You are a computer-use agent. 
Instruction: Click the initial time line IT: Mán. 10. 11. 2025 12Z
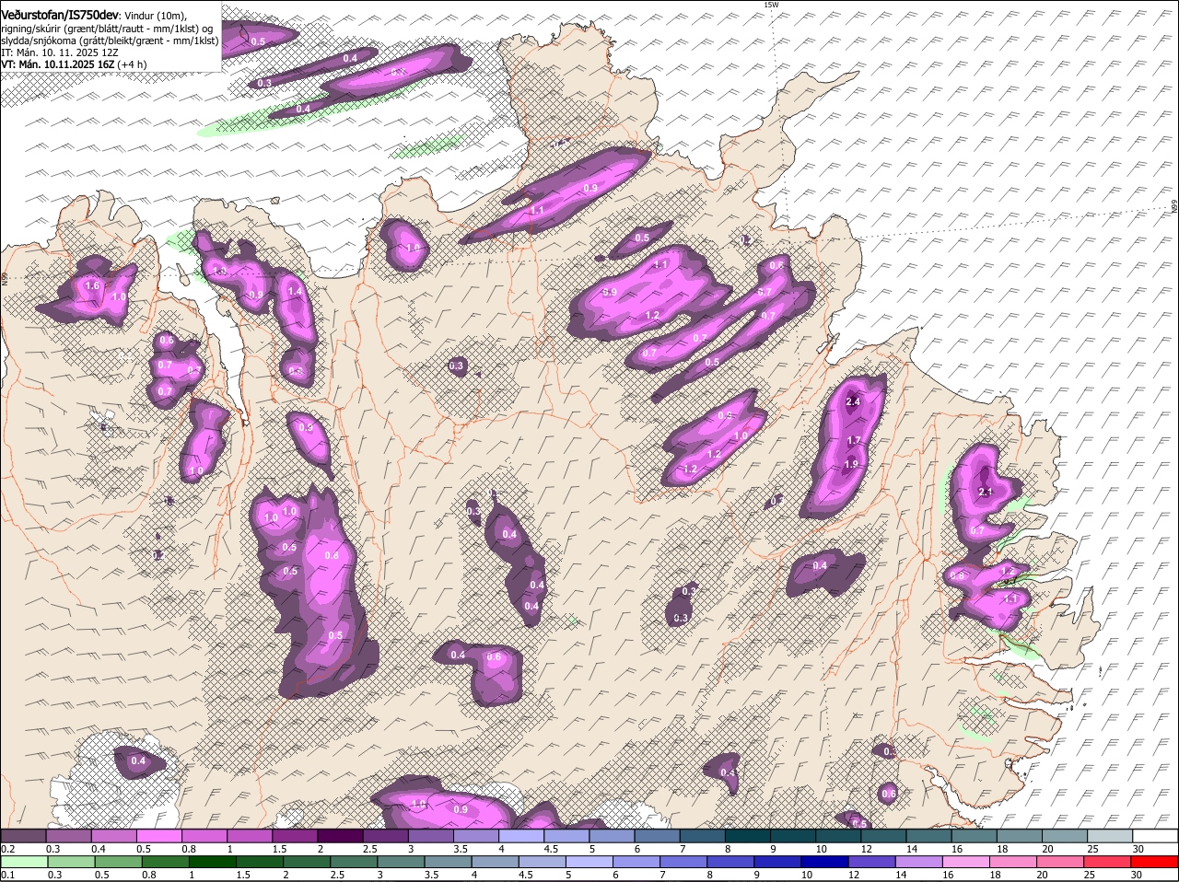[x=60, y=52]
